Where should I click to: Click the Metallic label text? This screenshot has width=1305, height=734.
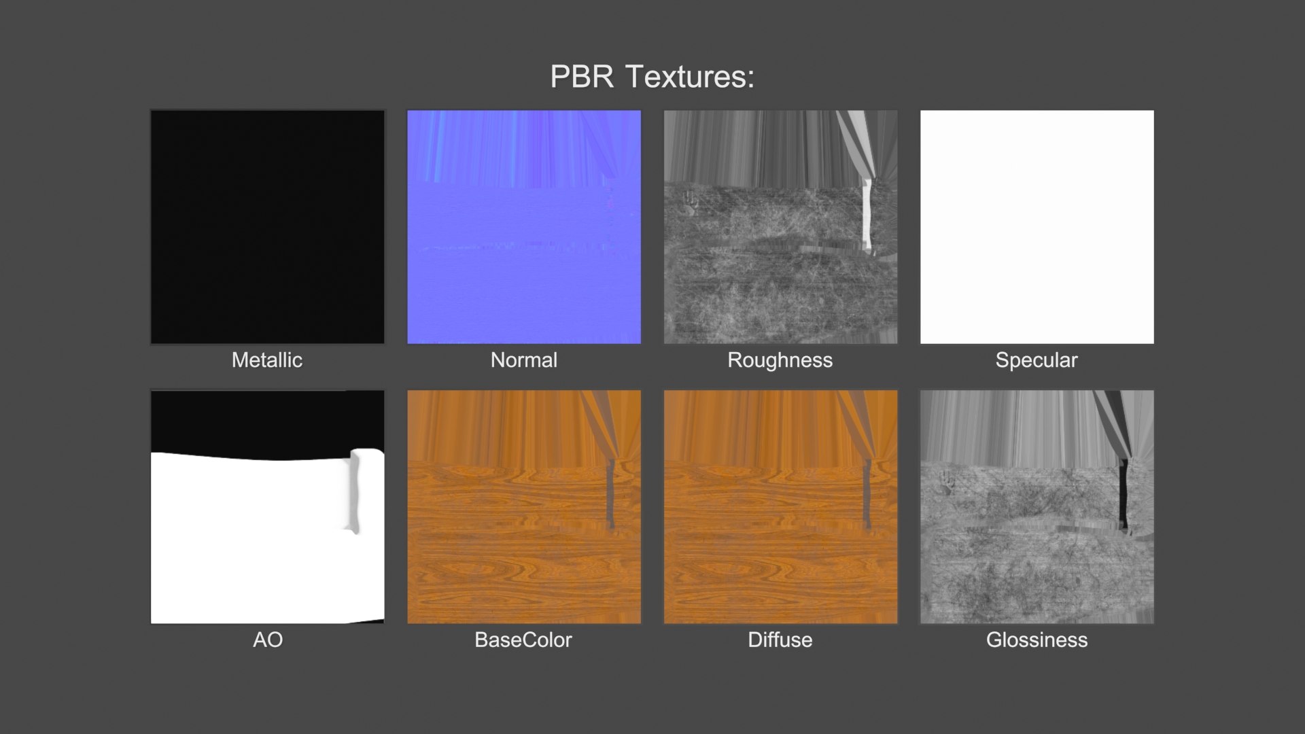pyautogui.click(x=267, y=360)
